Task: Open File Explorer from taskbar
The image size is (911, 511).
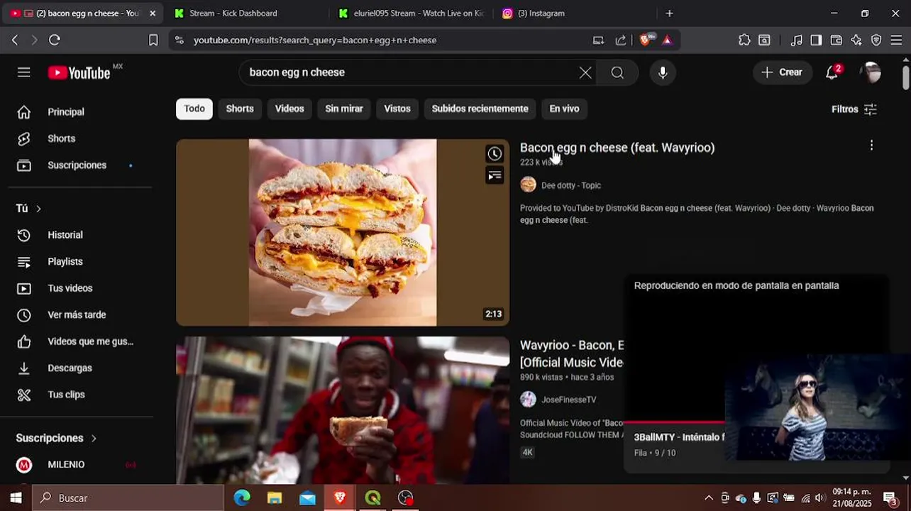Action: coord(275,498)
